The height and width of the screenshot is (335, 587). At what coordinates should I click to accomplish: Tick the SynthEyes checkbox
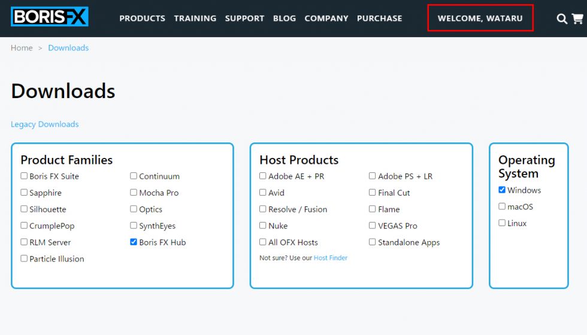coord(134,225)
